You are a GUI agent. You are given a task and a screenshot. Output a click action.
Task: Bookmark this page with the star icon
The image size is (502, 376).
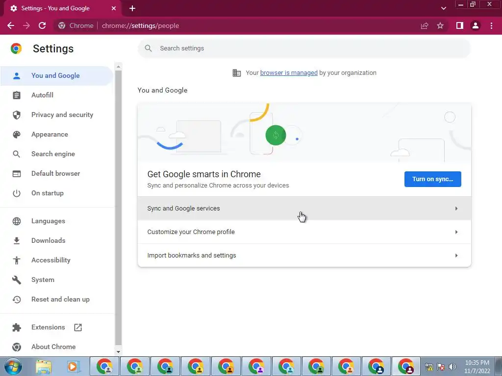coord(440,25)
